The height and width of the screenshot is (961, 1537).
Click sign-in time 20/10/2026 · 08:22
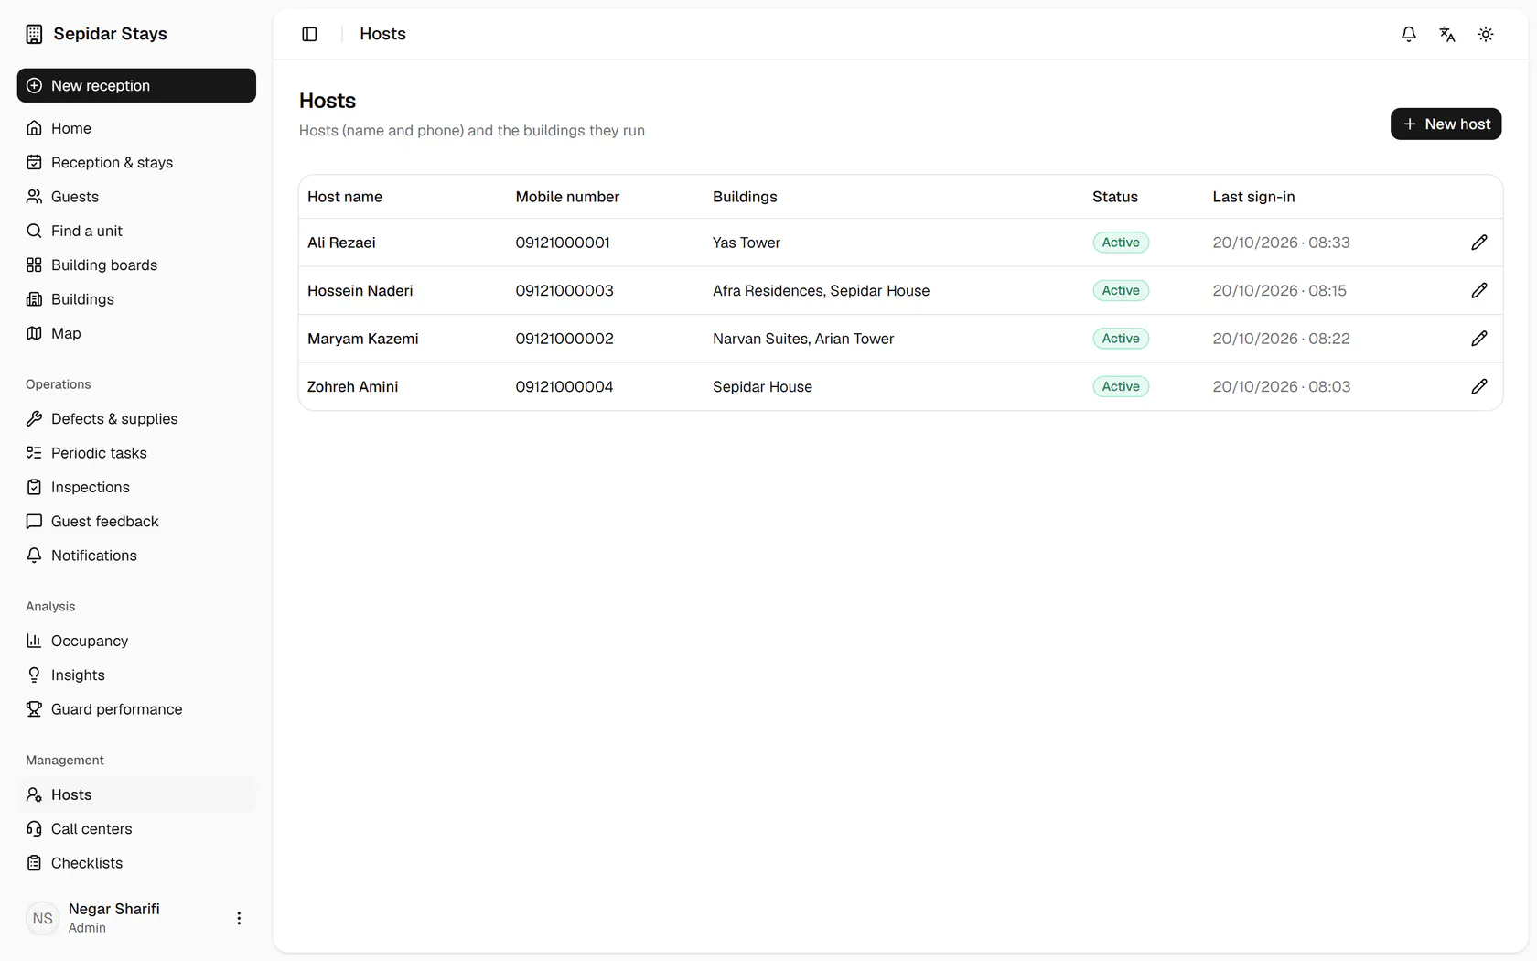(1281, 339)
